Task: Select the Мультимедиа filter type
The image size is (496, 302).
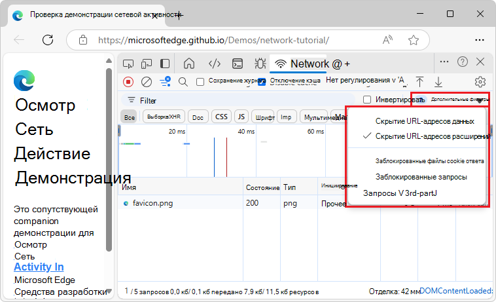Action: [x=314, y=117]
